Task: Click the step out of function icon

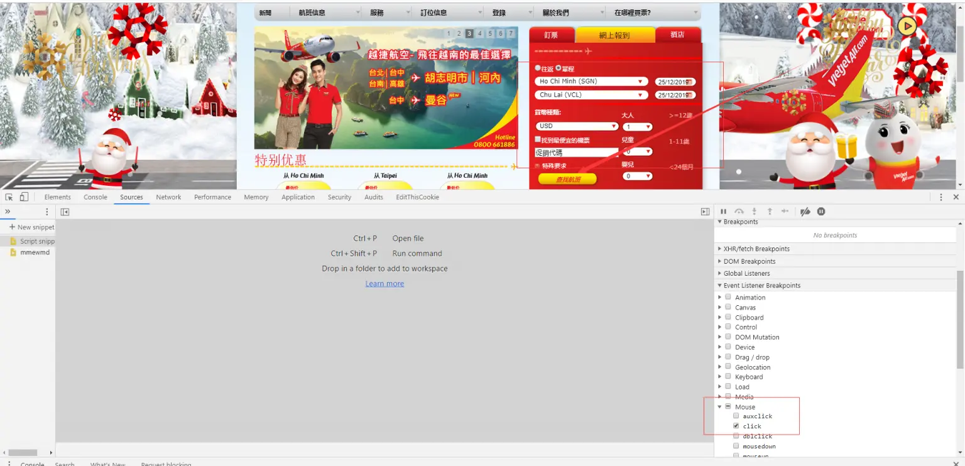Action: (770, 212)
